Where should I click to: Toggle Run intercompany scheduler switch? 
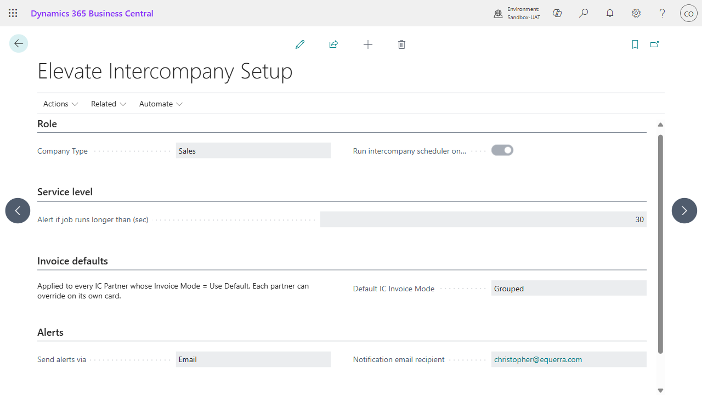point(502,150)
